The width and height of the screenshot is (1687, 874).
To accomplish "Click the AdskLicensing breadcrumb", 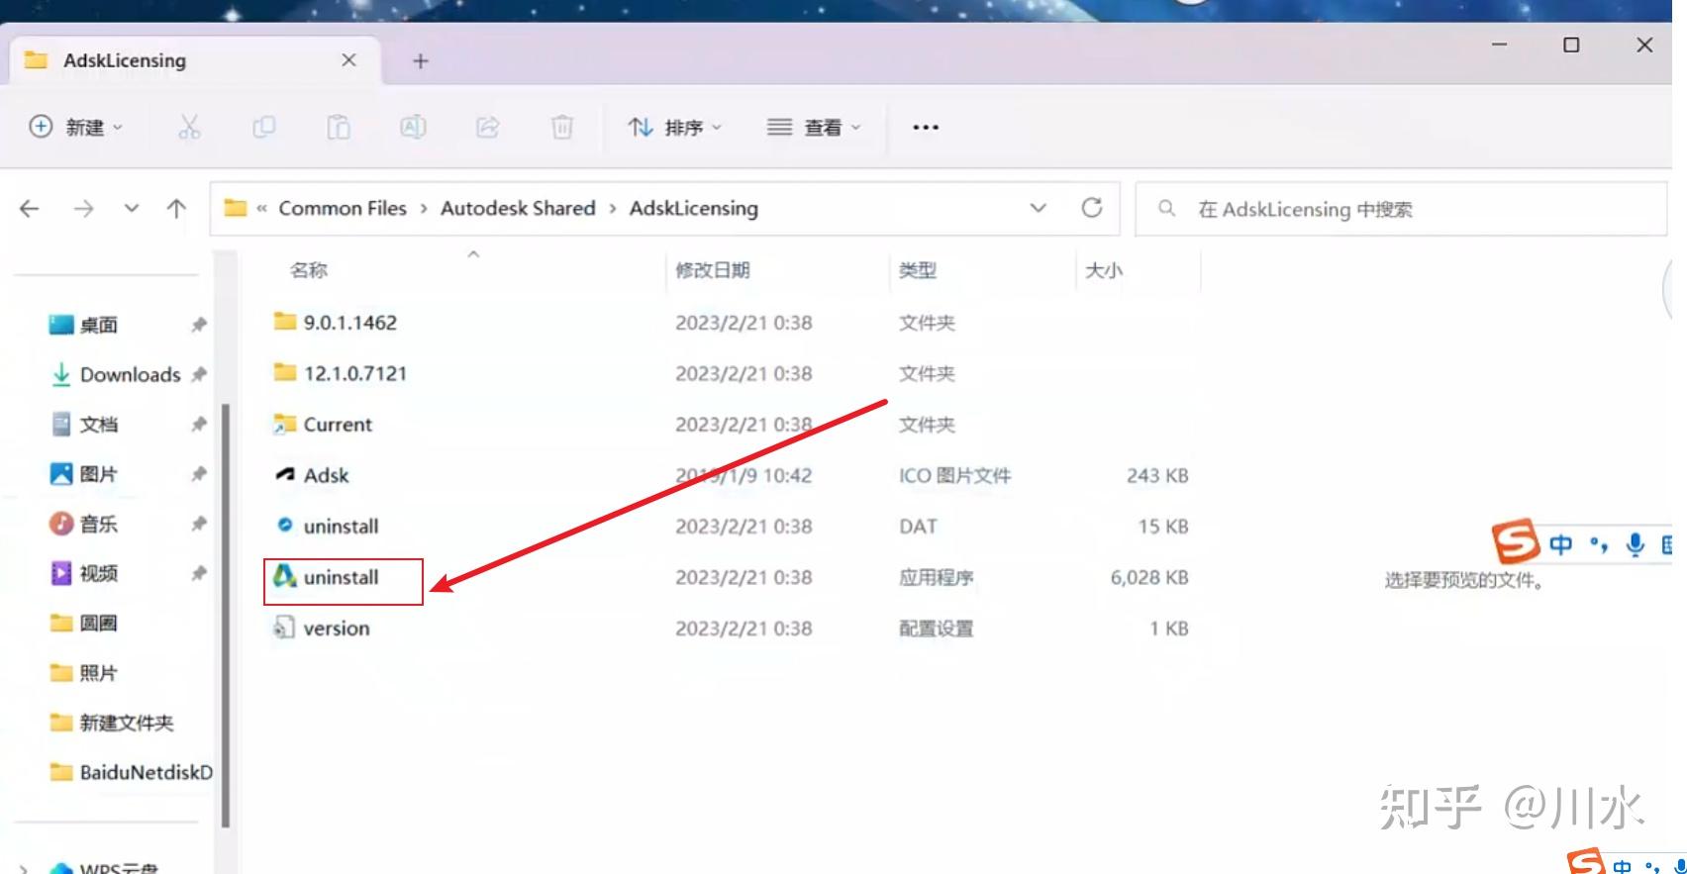I will click(694, 208).
